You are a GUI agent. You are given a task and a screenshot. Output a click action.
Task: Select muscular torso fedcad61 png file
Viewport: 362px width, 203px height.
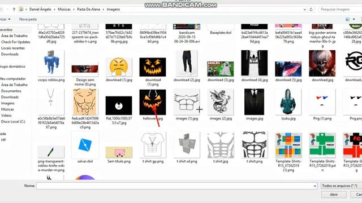click(x=85, y=108)
